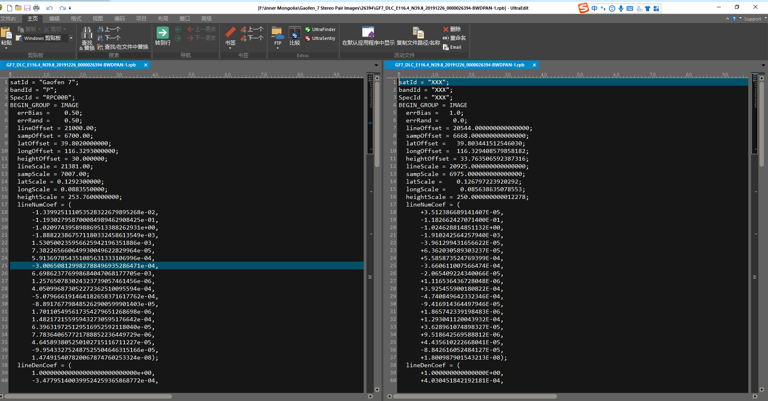The height and width of the screenshot is (401, 768).
Task: Find next match (搜索 下一个)
Action: point(109,38)
